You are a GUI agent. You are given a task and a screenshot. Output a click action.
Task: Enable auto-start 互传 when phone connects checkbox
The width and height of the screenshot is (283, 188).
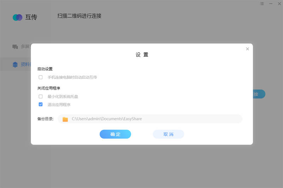(x=41, y=77)
